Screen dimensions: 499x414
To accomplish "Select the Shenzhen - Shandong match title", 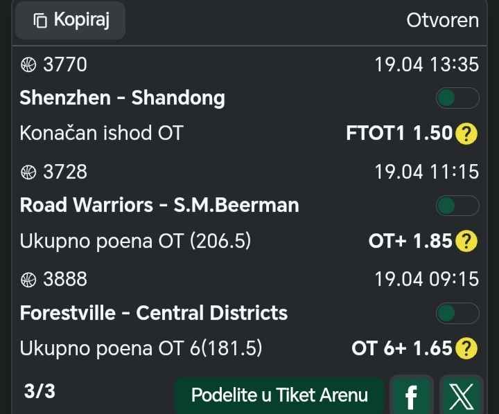I will tap(123, 98).
